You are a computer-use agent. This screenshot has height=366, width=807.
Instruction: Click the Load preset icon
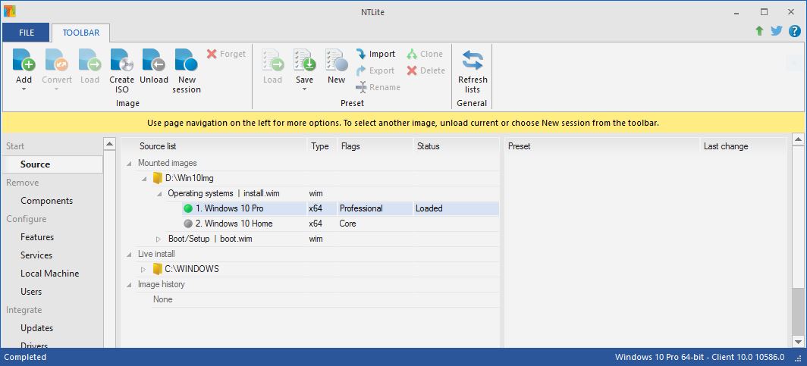click(273, 60)
